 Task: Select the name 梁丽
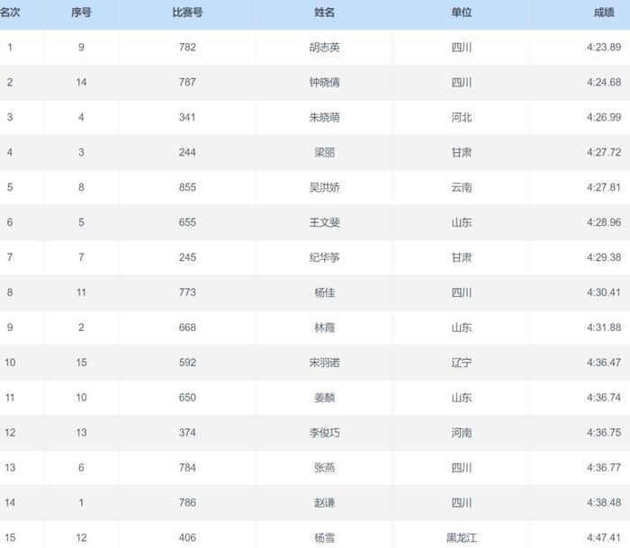point(324,152)
